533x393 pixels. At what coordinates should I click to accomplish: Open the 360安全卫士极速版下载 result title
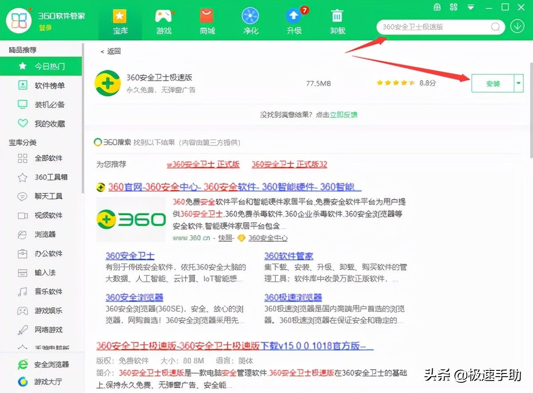point(235,346)
